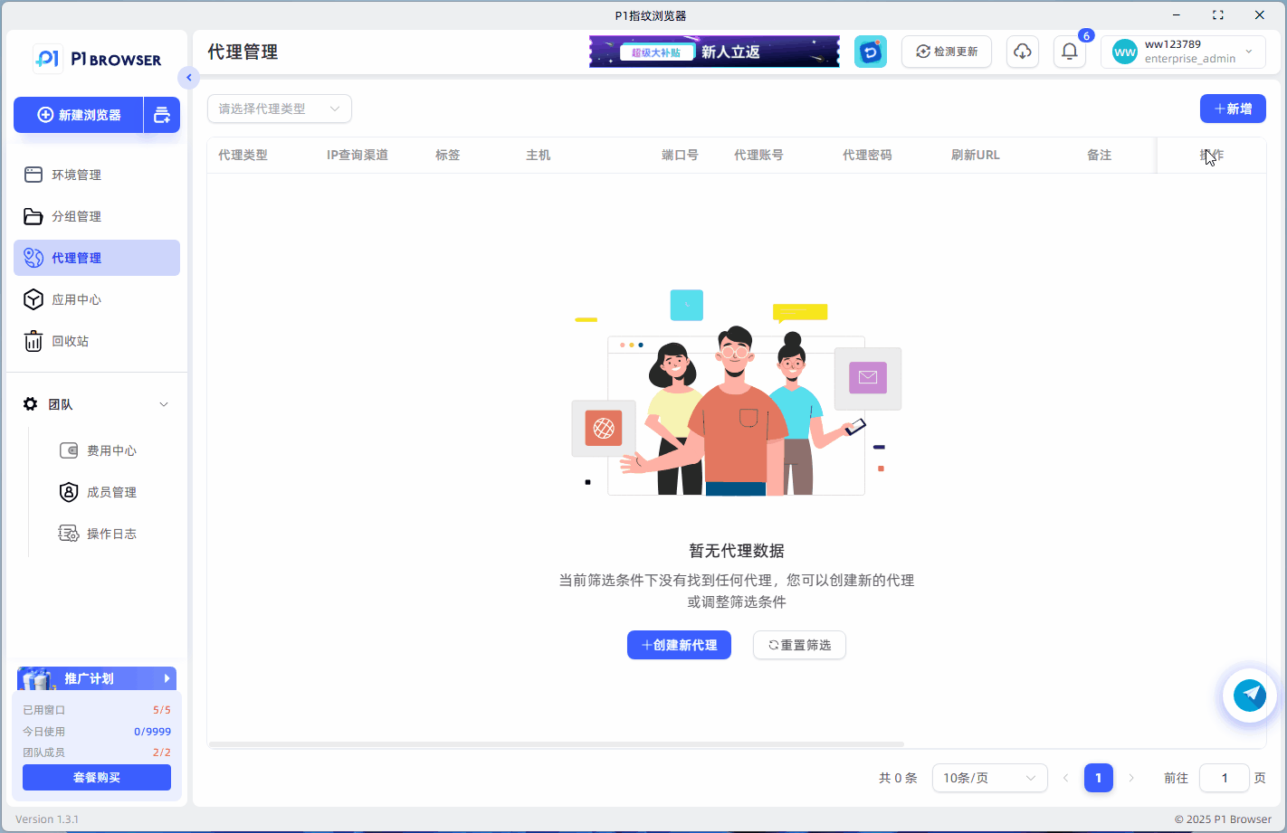Click the batch create icon beside 新建浏览器

161,115
